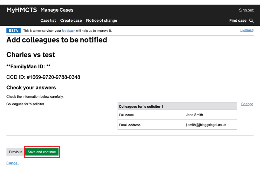
Task: Click the Jane Smith full name value
Action: 194,115
